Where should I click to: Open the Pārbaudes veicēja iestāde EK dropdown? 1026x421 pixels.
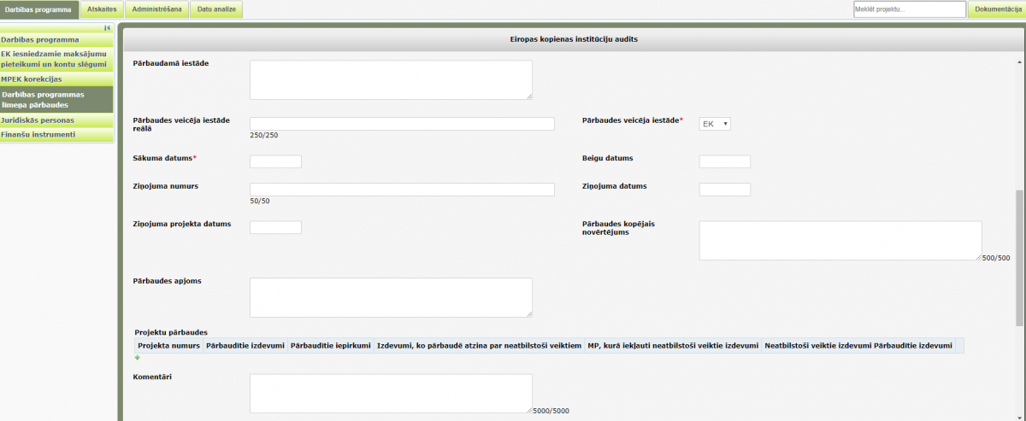tap(715, 124)
